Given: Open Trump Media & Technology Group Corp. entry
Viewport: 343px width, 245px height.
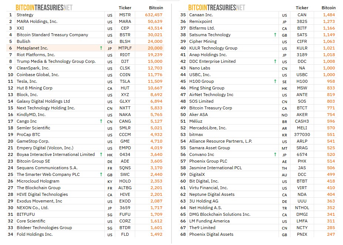Looking at the screenshot, I should pos(56,61).
